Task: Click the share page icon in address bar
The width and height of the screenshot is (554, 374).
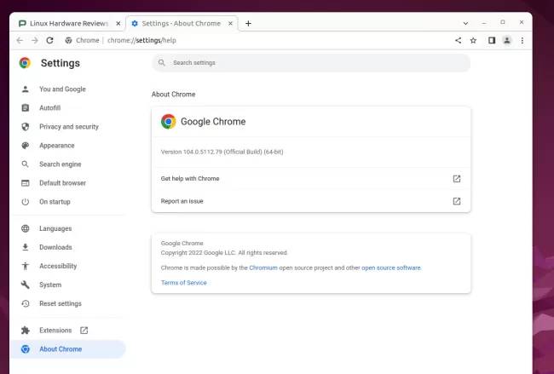Action: 458,40
